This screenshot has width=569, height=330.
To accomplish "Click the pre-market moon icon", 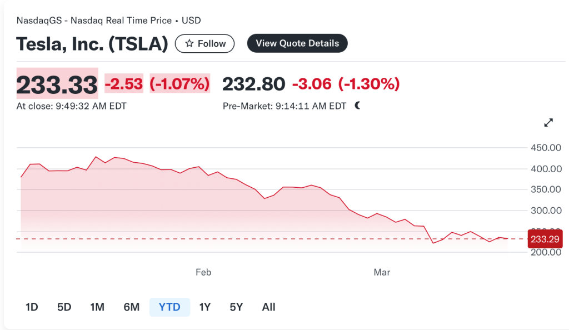I will click(x=357, y=106).
